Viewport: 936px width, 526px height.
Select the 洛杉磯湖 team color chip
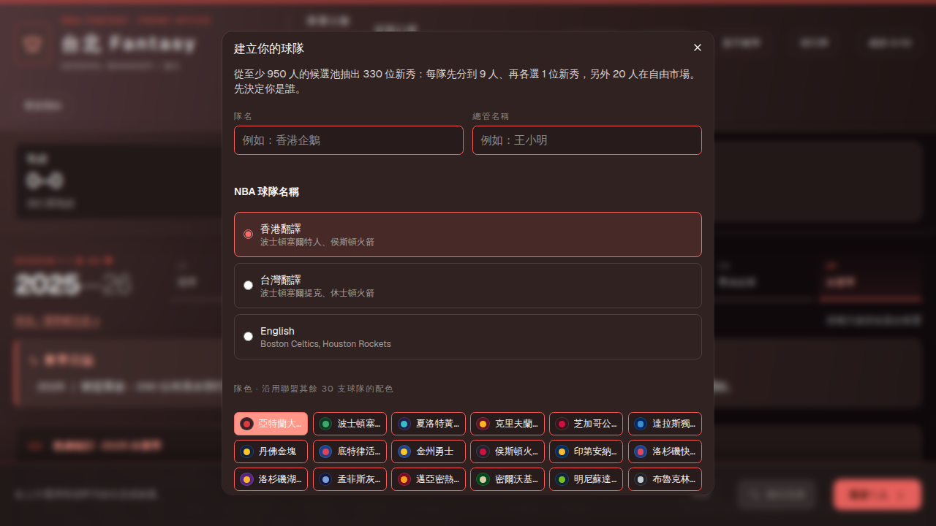(271, 479)
